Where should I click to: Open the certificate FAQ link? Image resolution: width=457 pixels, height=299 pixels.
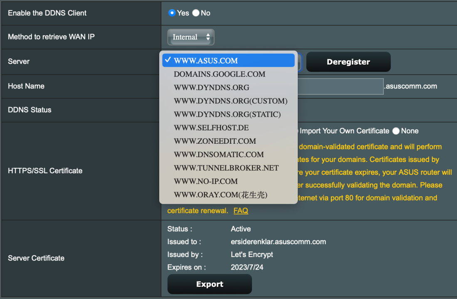(241, 211)
